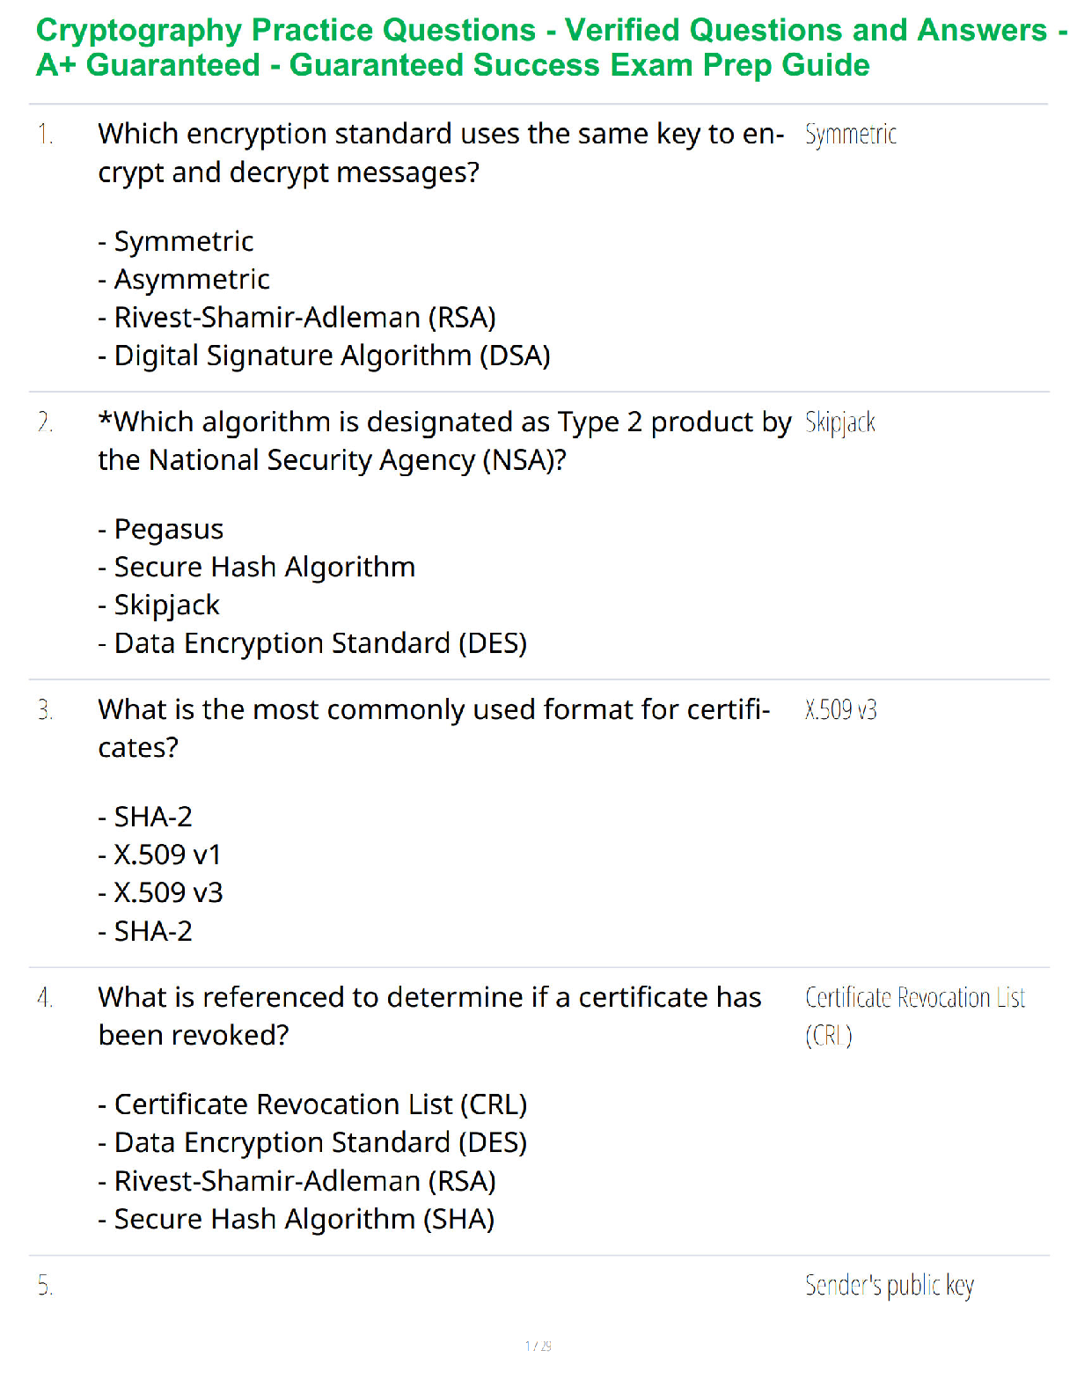Select the Certificate Revocation List (CRL) option

[312, 1104]
